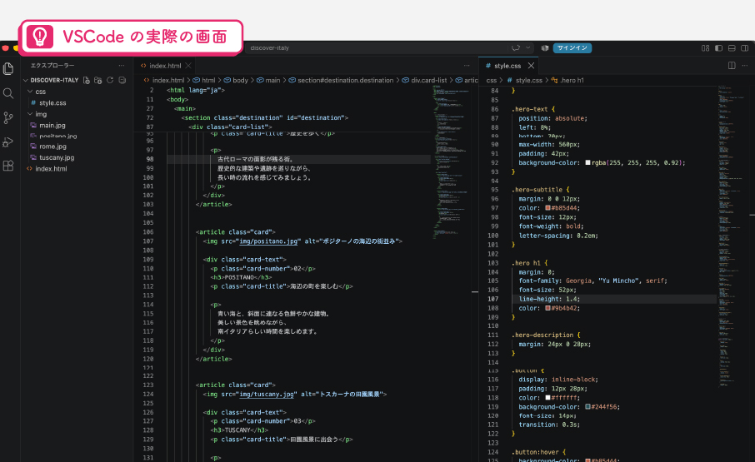
Task: Refresh the explorer file tree
Action: 110,80
